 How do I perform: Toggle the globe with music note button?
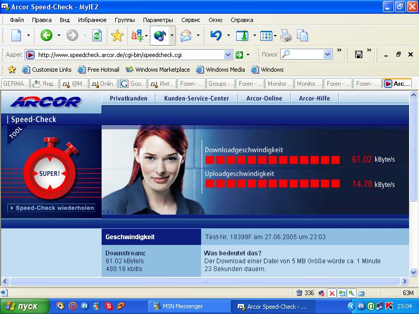click(160, 36)
